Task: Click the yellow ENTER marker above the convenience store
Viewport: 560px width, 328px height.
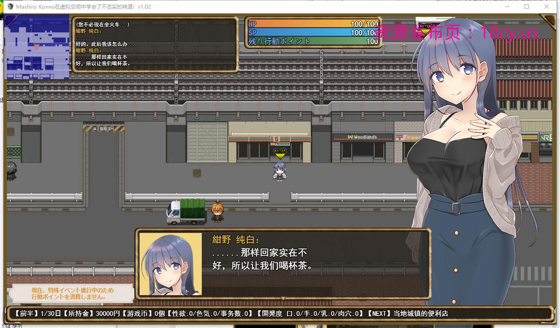Action: coord(280,154)
